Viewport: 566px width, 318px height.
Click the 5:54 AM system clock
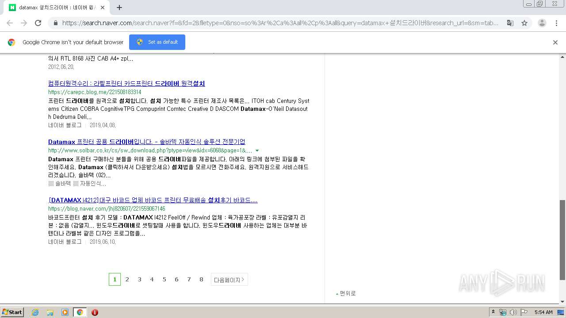543,312
